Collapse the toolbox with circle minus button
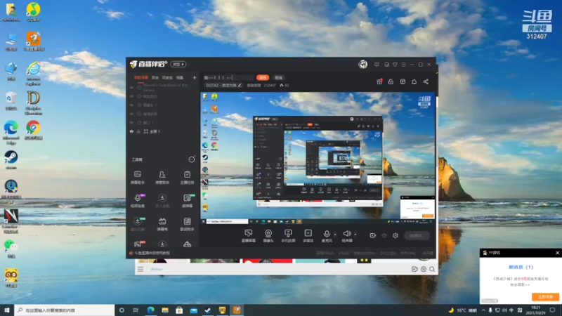The width and height of the screenshot is (562, 316). click(x=192, y=159)
